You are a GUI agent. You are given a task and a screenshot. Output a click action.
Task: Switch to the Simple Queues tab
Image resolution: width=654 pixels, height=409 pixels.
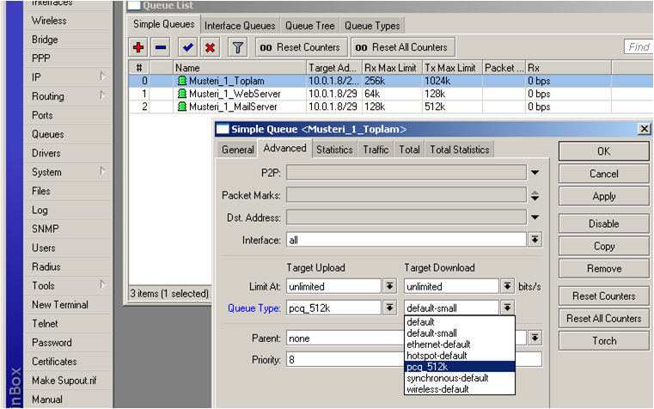[x=163, y=24]
